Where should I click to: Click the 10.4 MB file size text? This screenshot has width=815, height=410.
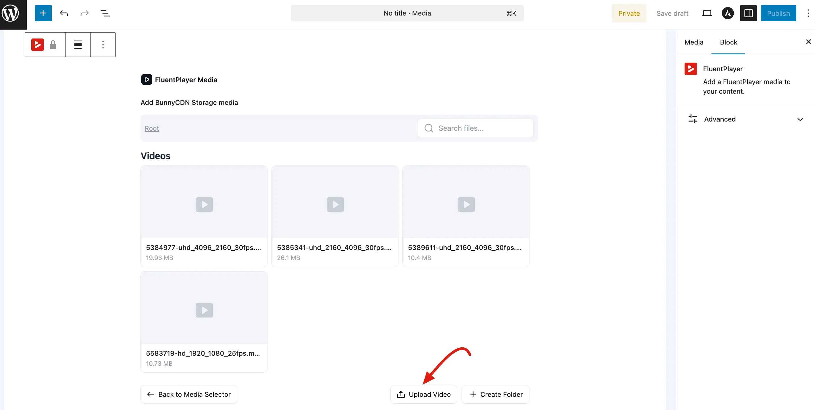(x=419, y=257)
